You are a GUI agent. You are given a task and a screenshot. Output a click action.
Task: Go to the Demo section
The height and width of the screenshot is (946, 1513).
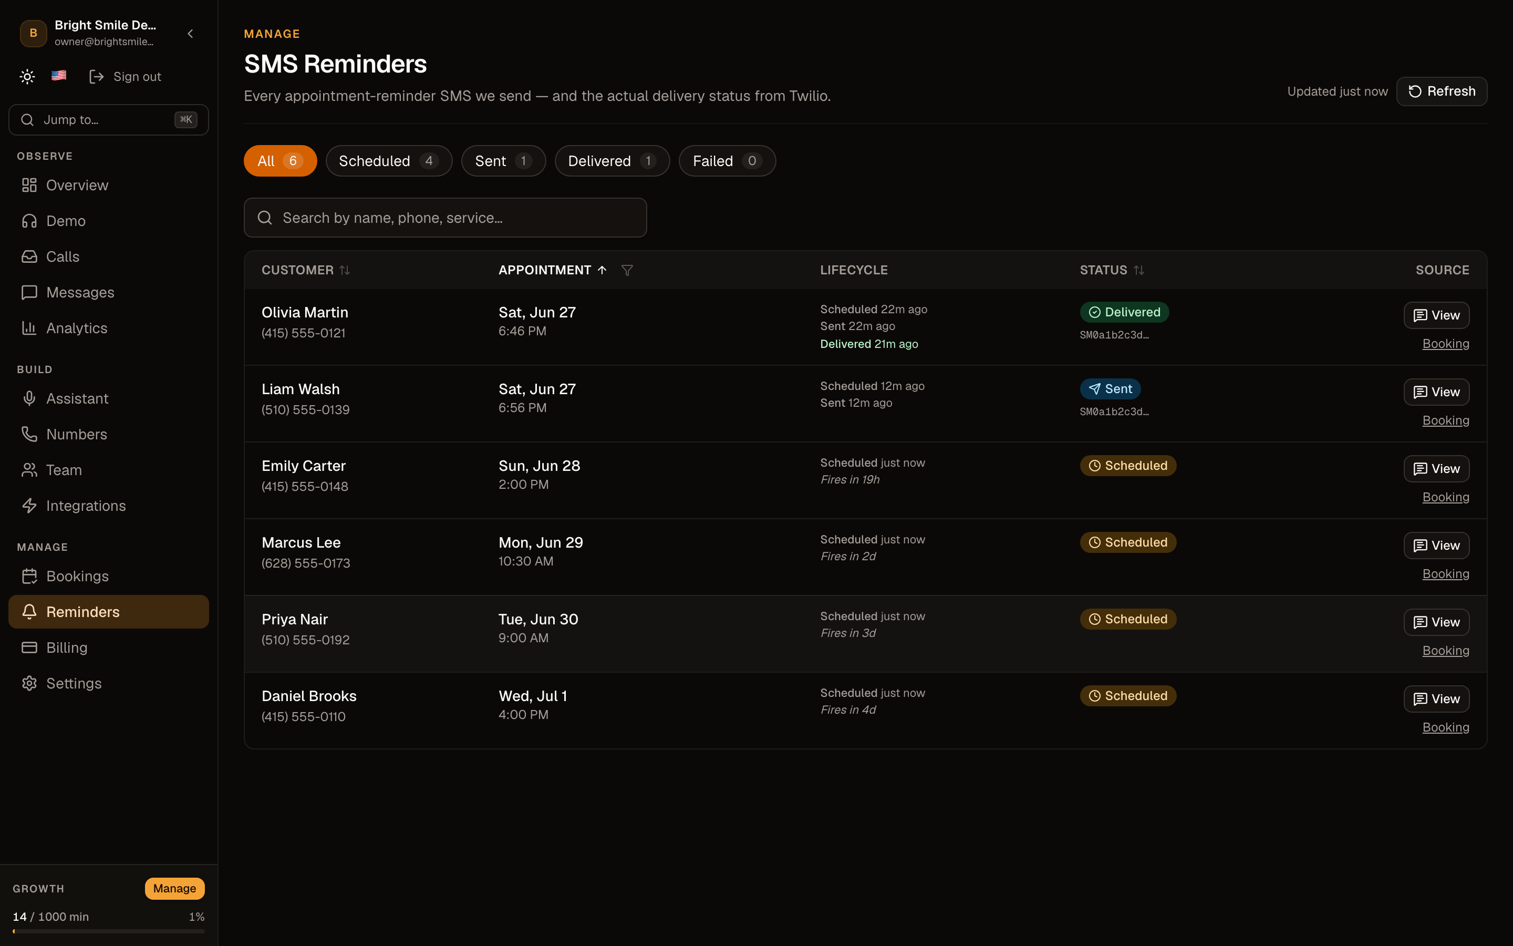(109, 221)
